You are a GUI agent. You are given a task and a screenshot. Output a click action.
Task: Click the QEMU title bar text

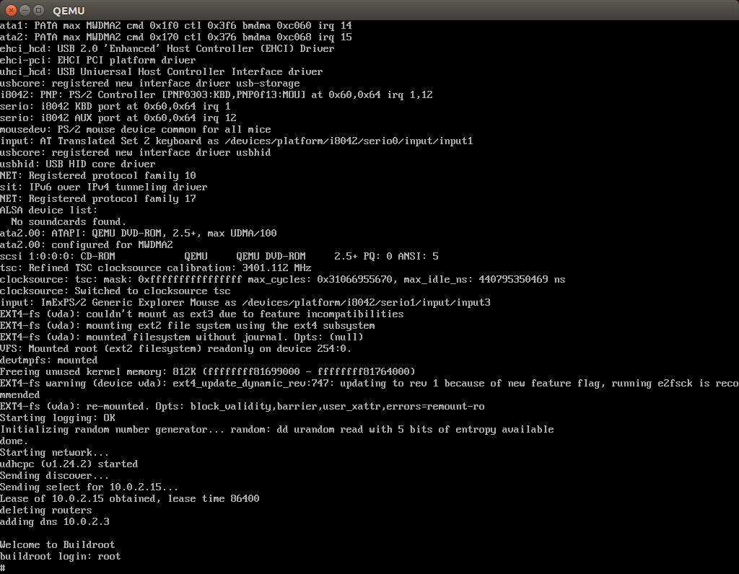coord(69,10)
